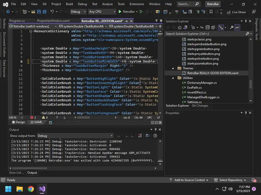Screen dimensions: 261x195
Task: Pin the open RetroBar xaml tab
Action: tap(126, 21)
